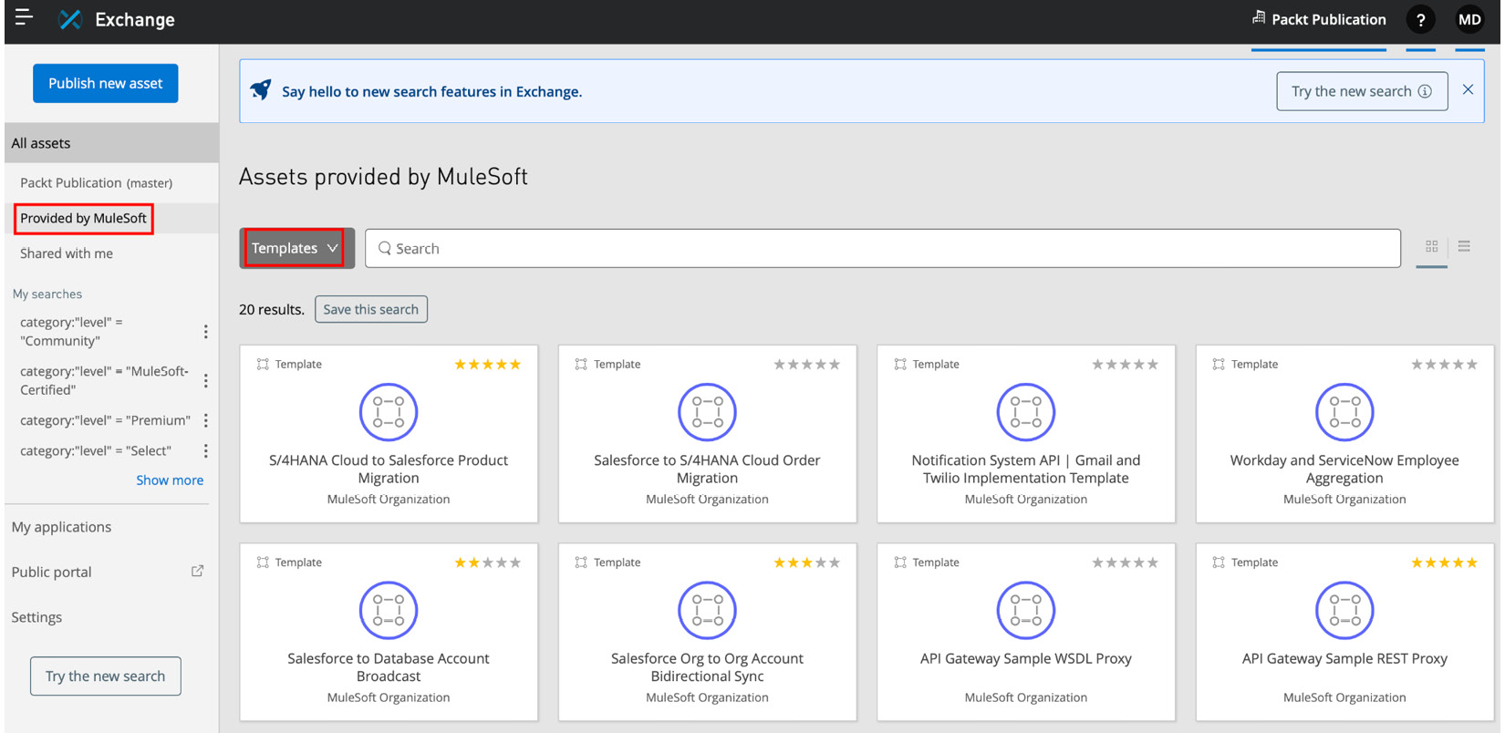Click API Gateway Sample REST Proxy icon

click(x=1344, y=610)
